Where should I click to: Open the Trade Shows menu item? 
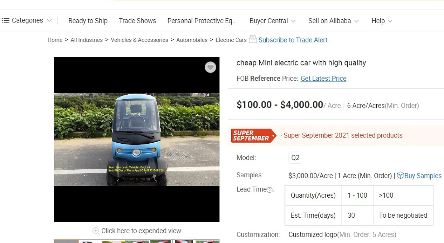(137, 21)
